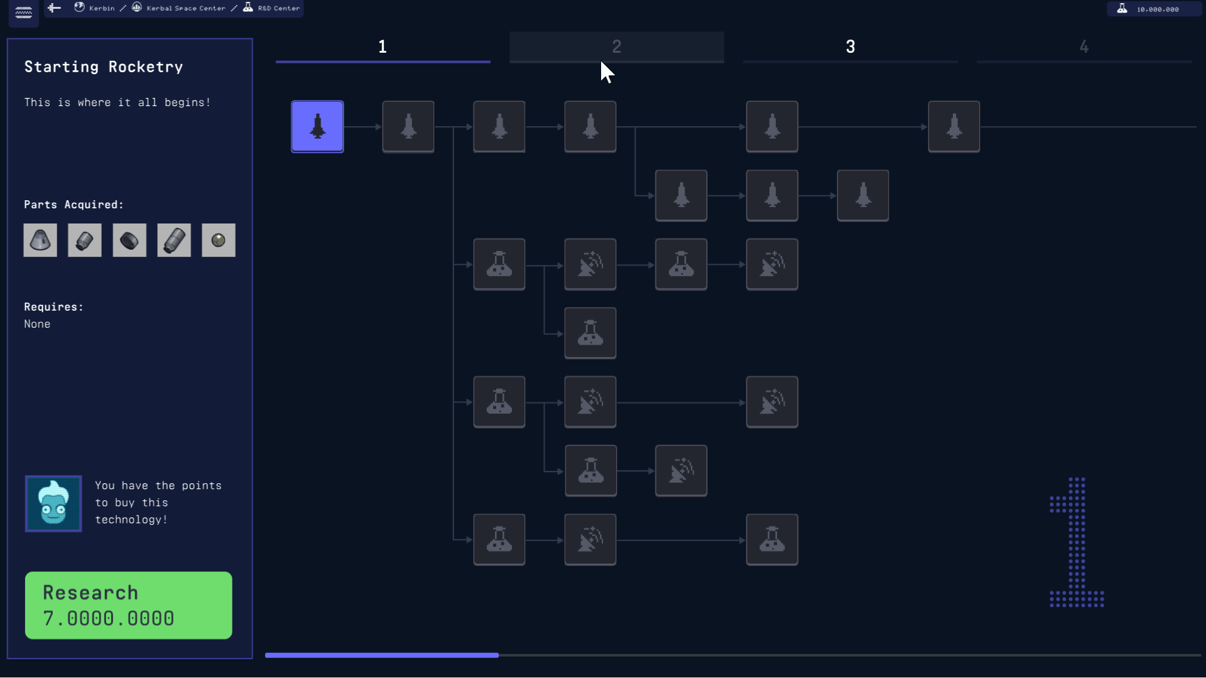1206x678 pixels.
Task: Select first dish node of upper science branch
Action: 590,264
